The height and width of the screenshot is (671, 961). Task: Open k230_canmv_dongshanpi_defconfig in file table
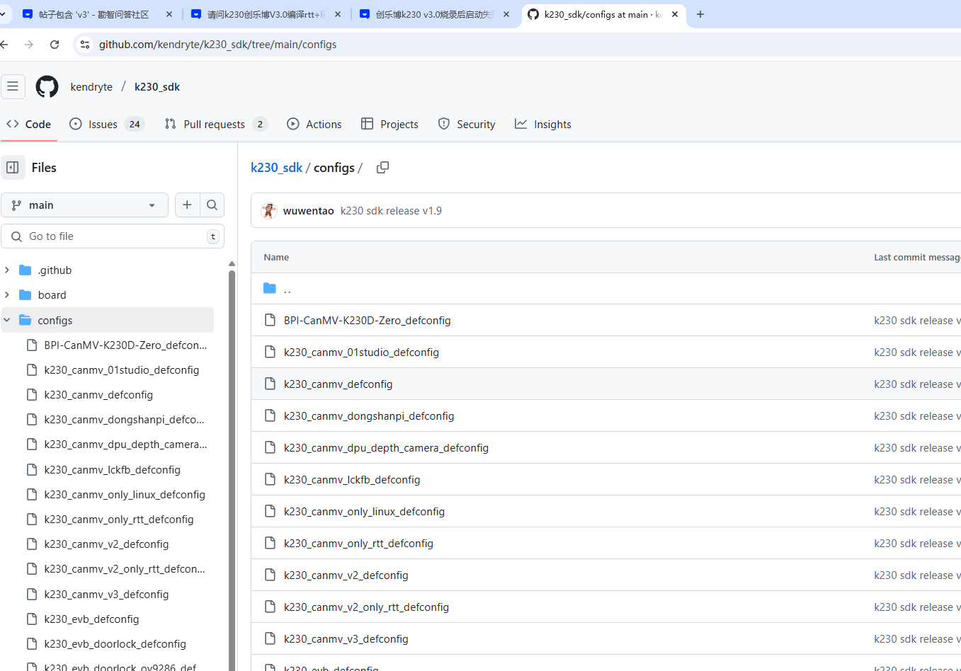coord(369,416)
